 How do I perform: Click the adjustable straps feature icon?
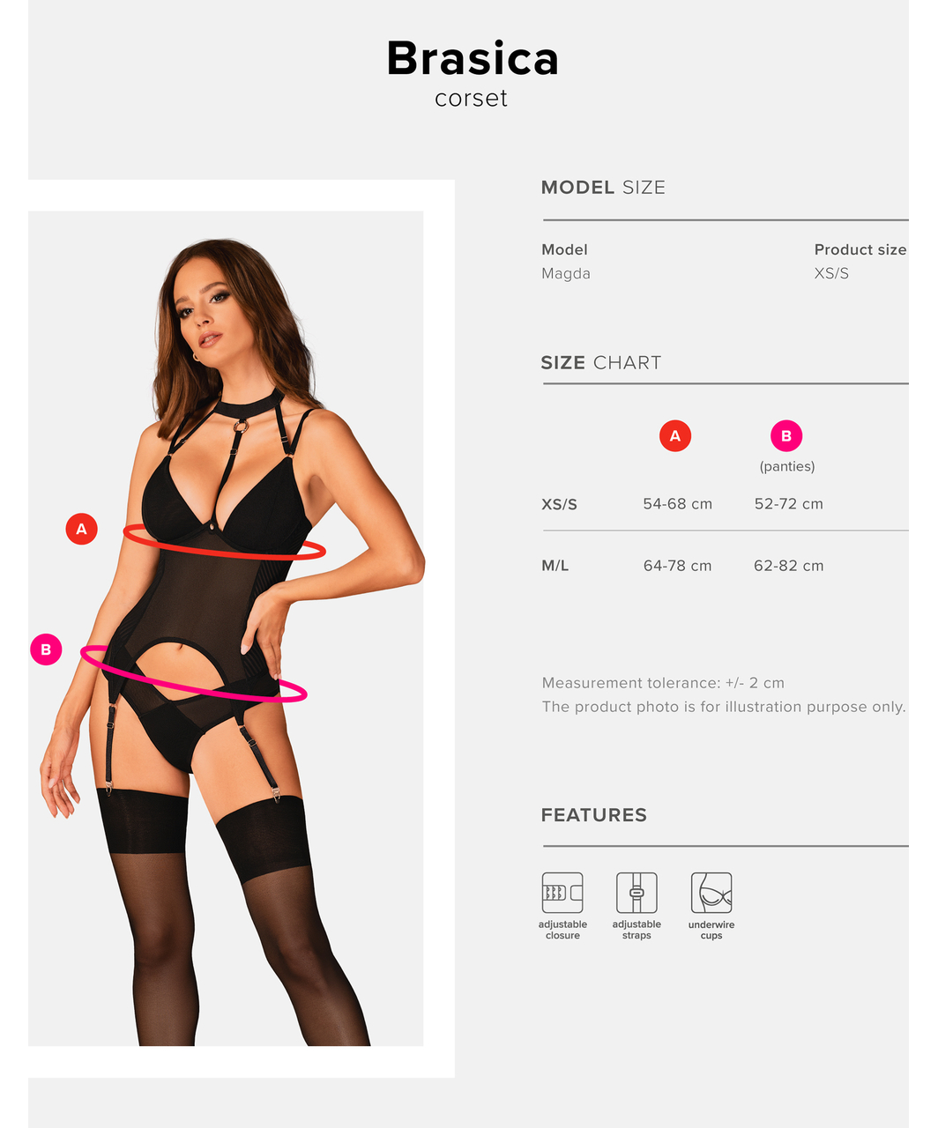click(x=636, y=893)
